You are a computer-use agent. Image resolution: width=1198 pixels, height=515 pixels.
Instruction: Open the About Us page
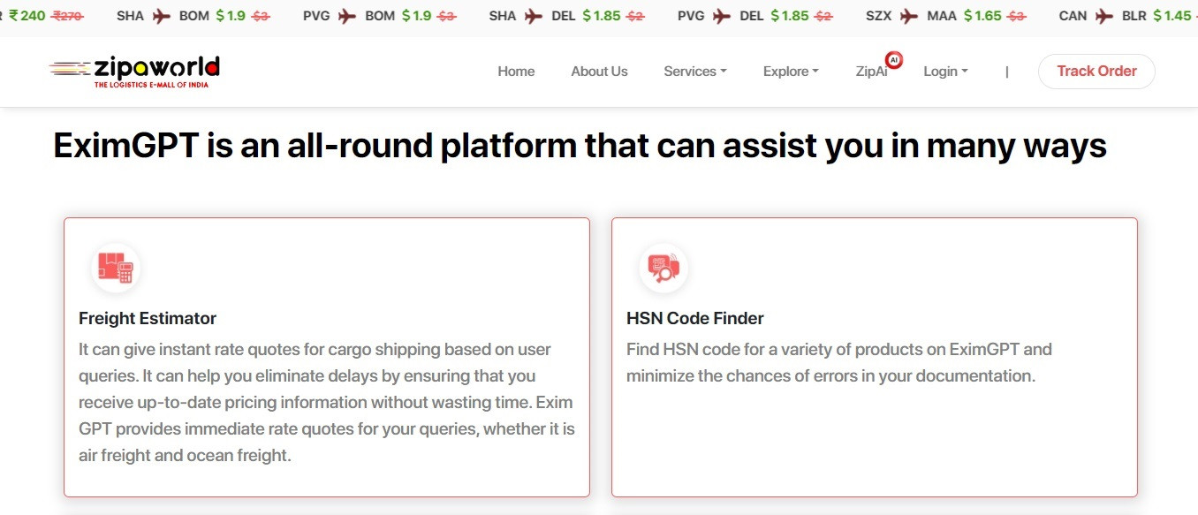point(599,72)
